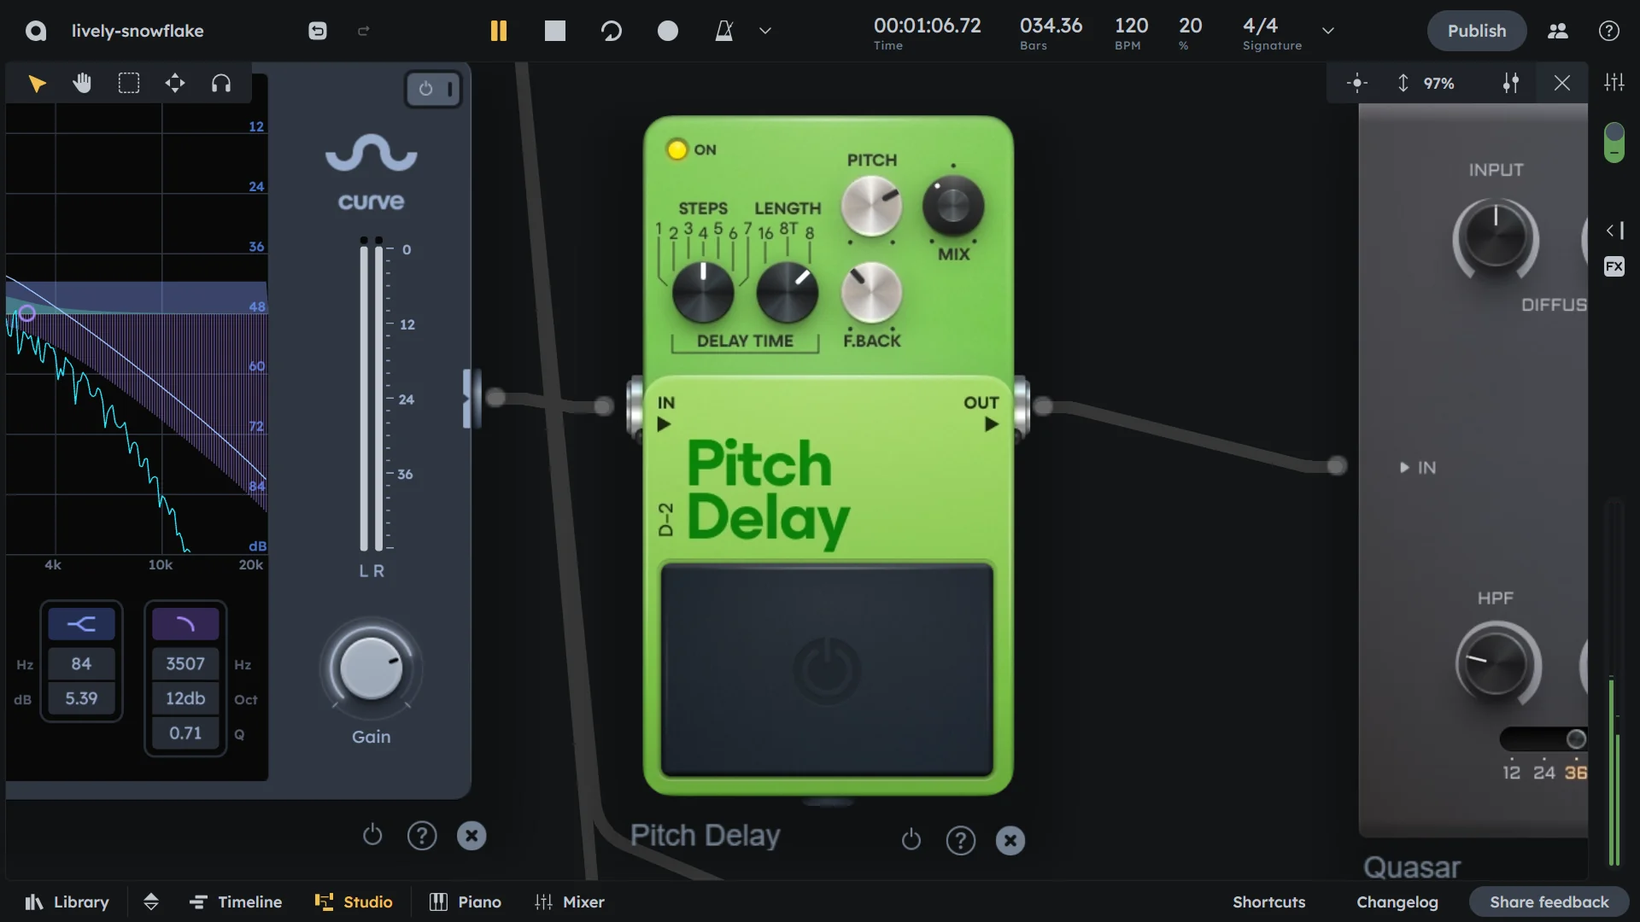
Task: Click the headphones audition tool
Action: pyautogui.click(x=221, y=83)
